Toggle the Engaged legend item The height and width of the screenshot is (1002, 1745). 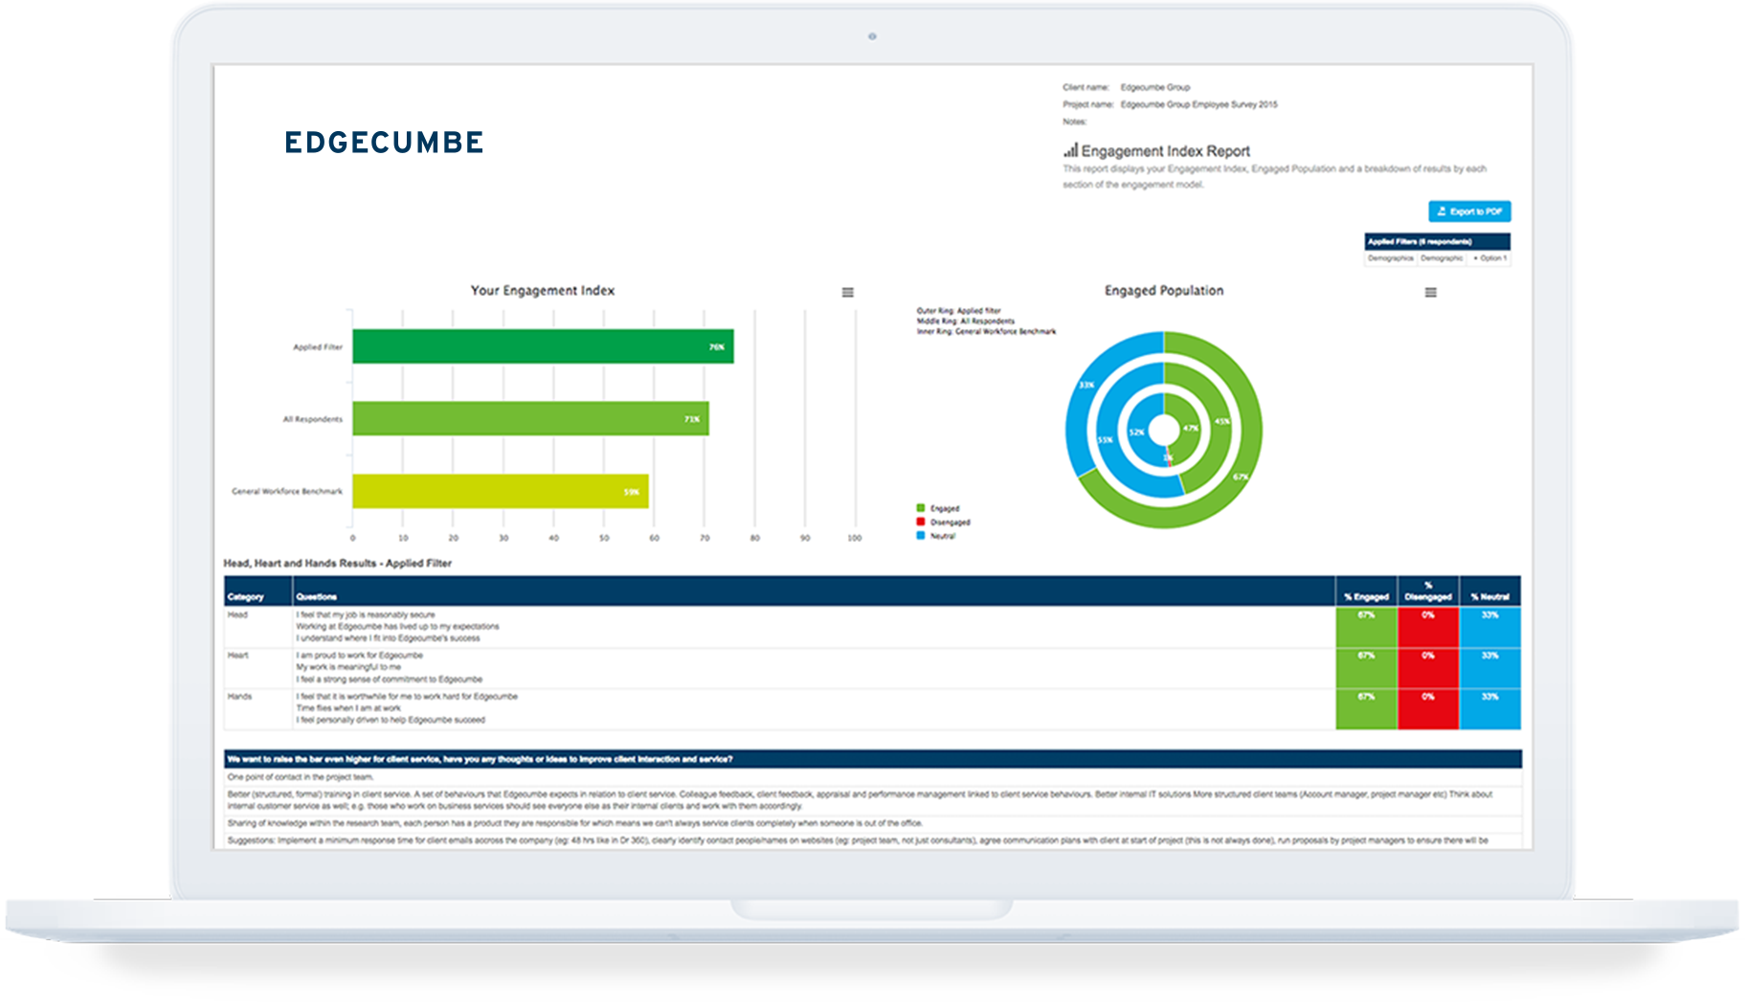click(938, 508)
